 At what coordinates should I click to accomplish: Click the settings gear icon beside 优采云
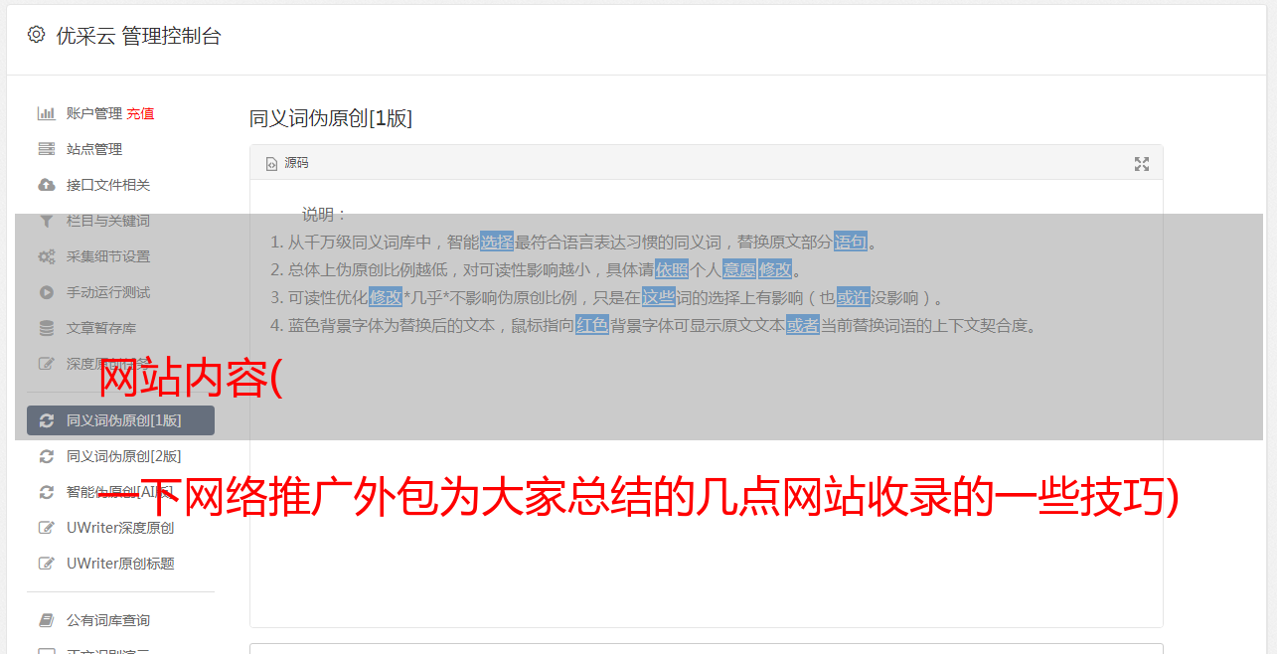[x=37, y=35]
